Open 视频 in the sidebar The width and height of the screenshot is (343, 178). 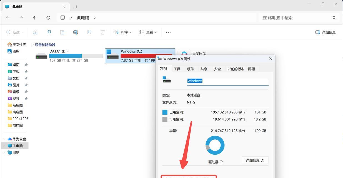[x=14, y=98]
